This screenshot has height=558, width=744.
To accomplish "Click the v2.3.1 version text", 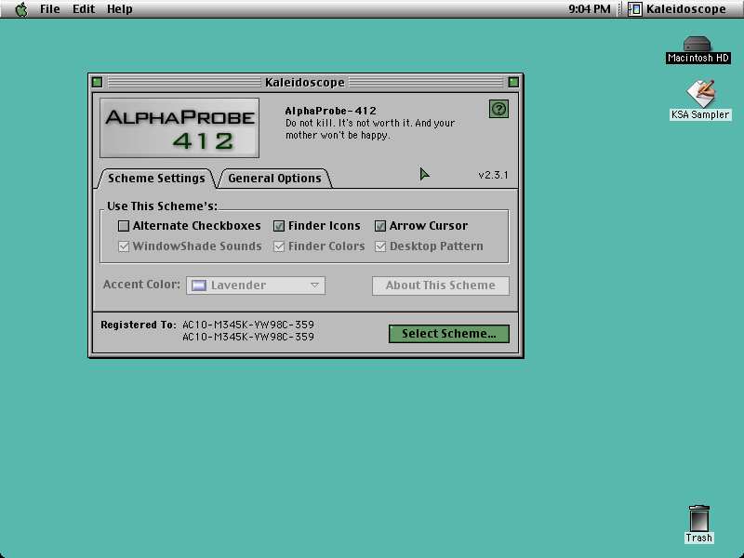I will 493,175.
